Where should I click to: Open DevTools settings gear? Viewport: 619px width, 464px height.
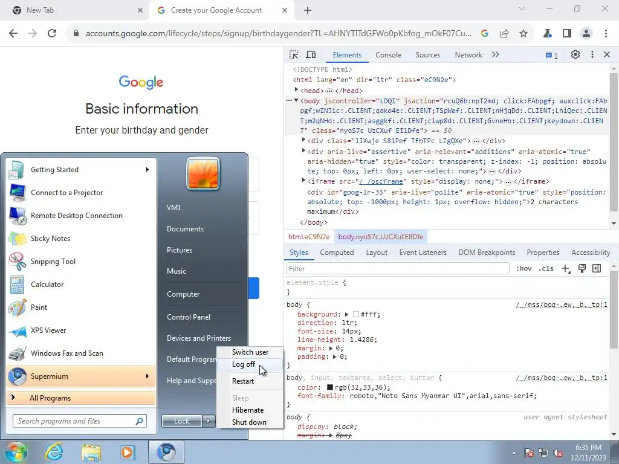tap(575, 55)
